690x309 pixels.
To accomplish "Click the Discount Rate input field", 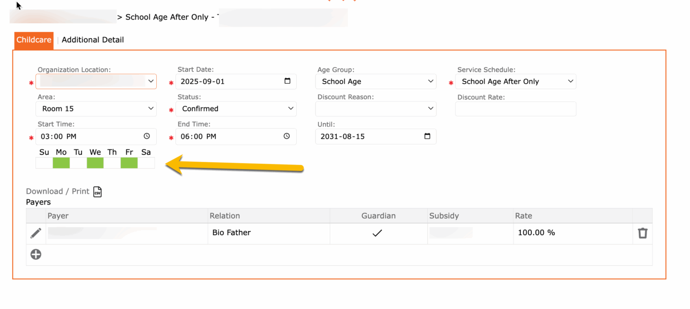I will click(x=516, y=109).
